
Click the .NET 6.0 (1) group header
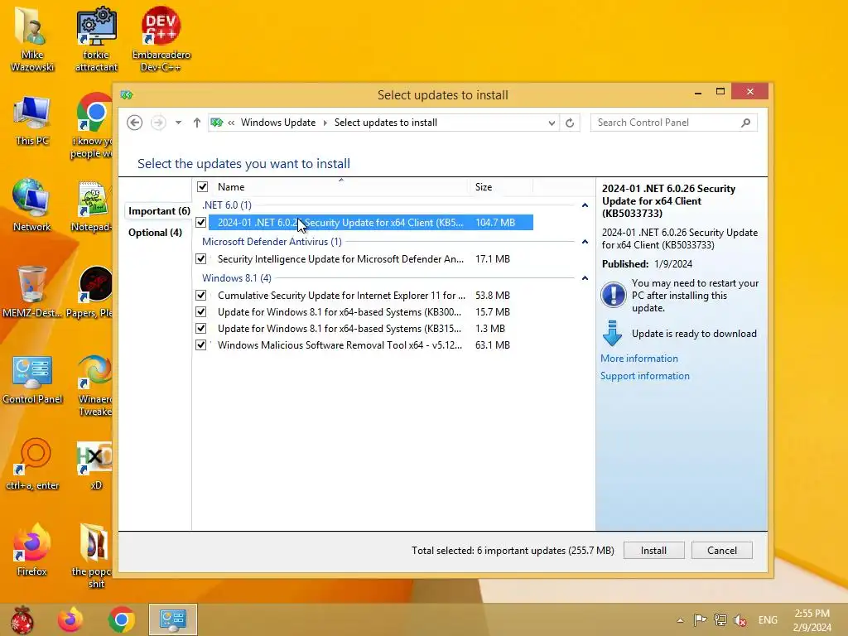(x=227, y=205)
